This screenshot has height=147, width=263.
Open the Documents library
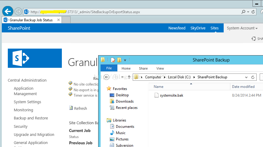pyautogui.click(x=125, y=127)
